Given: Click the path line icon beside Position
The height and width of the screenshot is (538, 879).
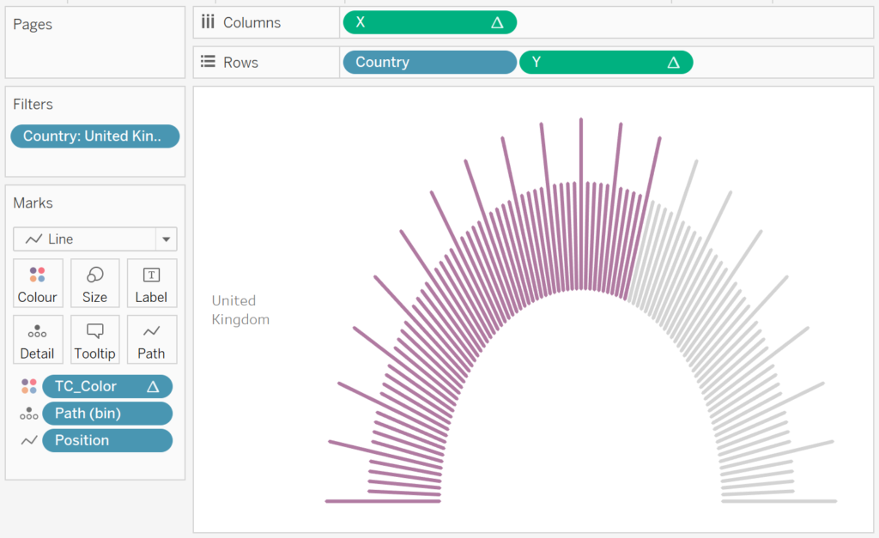Looking at the screenshot, I should tap(29, 440).
